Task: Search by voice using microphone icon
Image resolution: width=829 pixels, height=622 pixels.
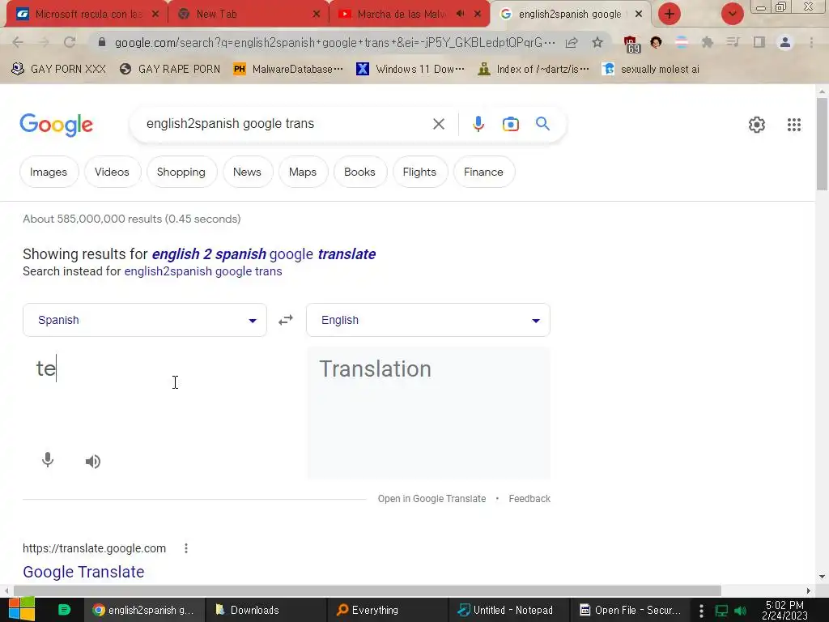Action: point(478,124)
